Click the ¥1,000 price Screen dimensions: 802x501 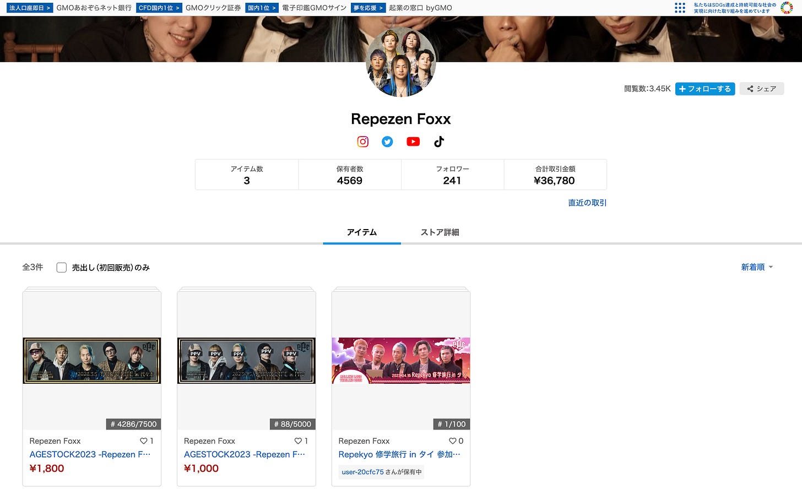pyautogui.click(x=201, y=469)
